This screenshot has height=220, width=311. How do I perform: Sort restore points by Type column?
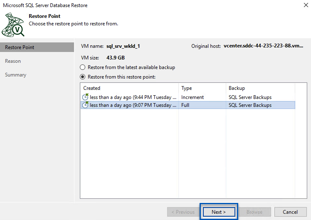202,88
